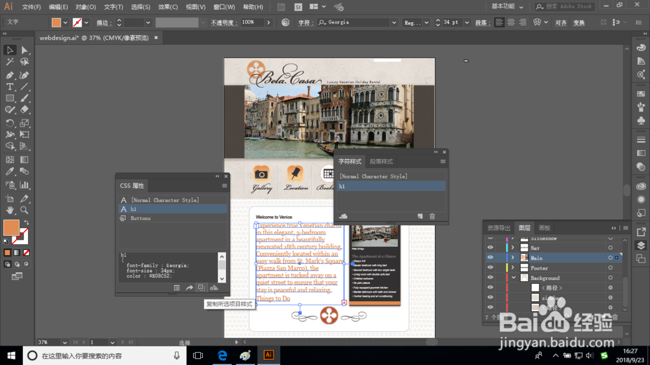Choose the Scale tool
The image size is (650, 365).
click(x=25, y=123)
